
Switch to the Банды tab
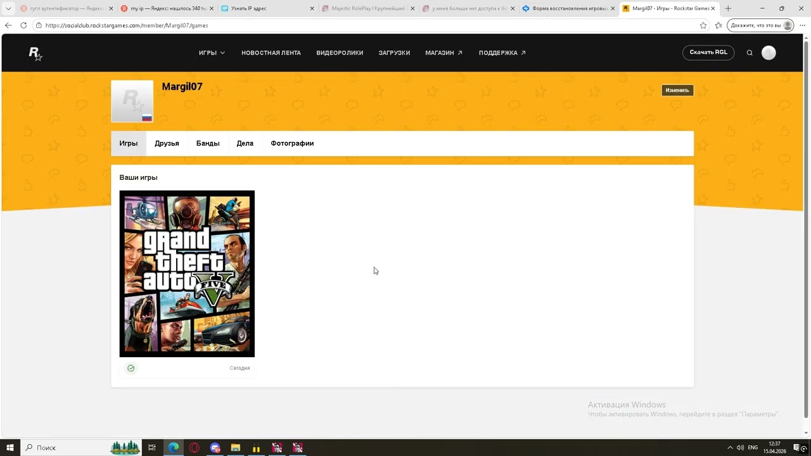pyautogui.click(x=208, y=143)
